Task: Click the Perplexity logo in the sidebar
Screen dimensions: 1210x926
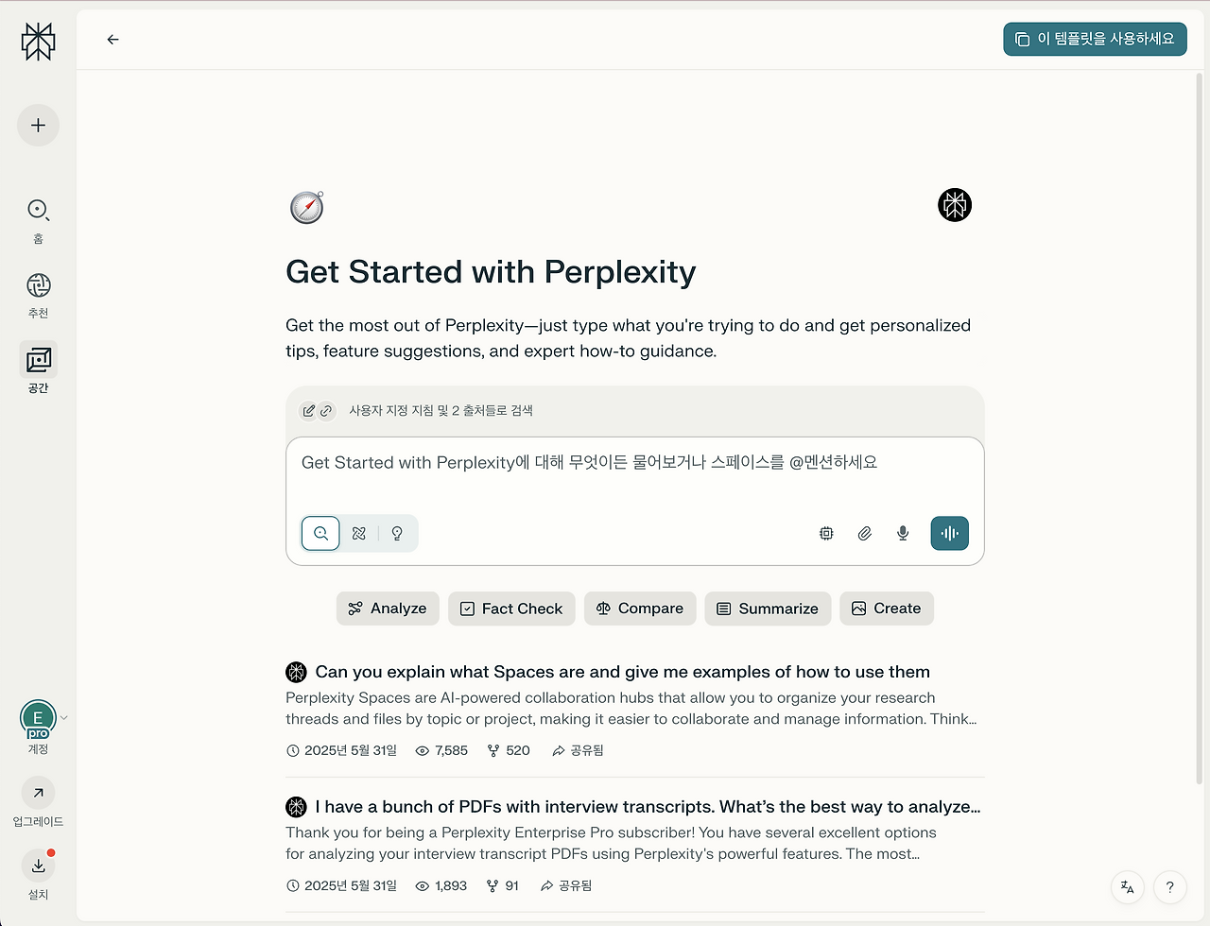Action: pos(38,42)
